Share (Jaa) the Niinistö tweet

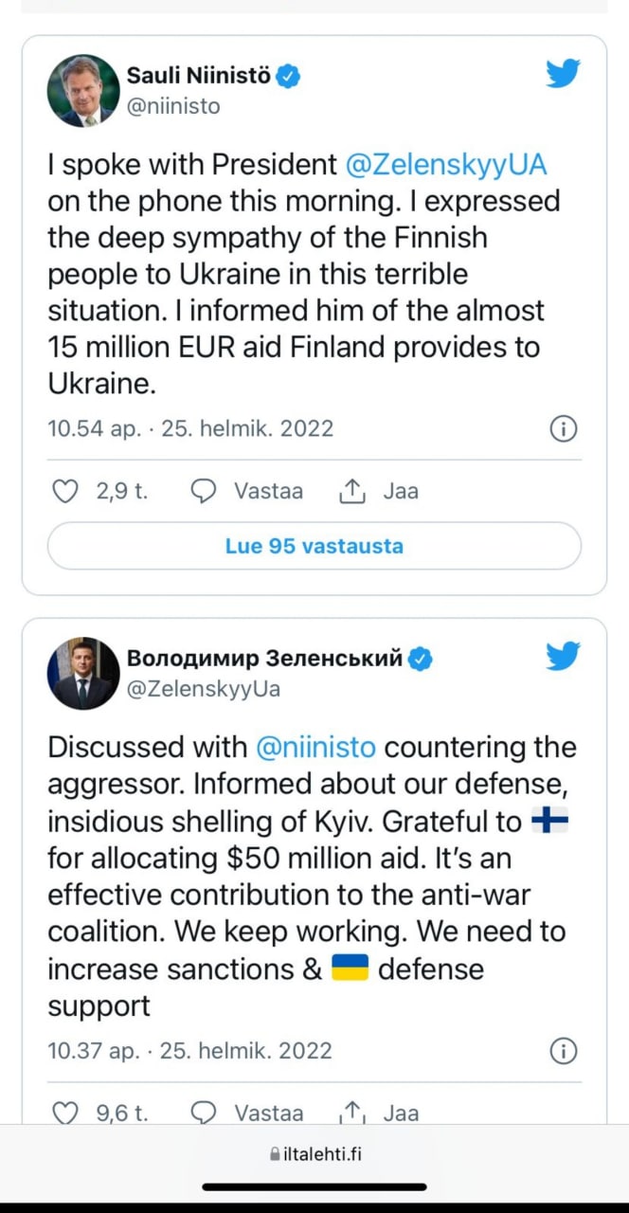[379, 491]
